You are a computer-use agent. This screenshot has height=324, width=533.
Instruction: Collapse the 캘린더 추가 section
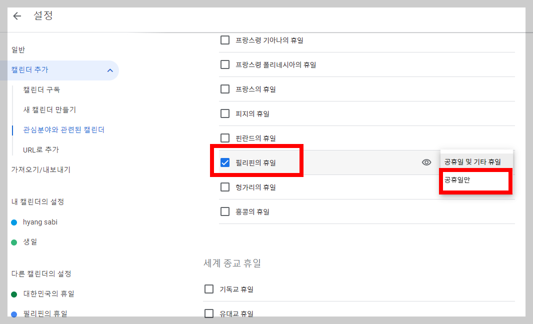(x=109, y=70)
